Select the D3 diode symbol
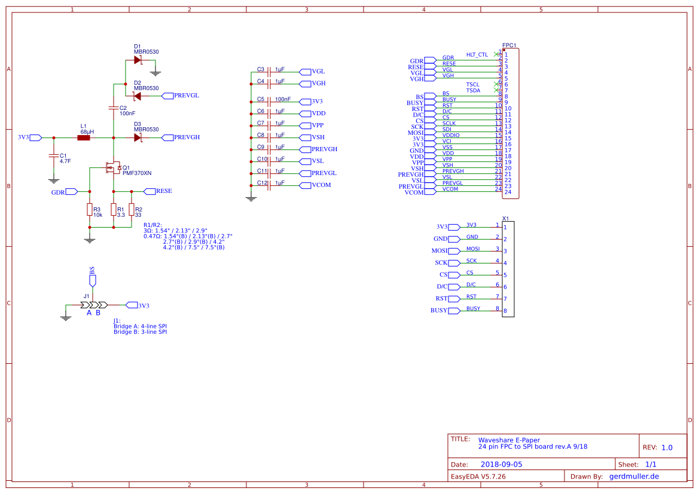 coord(138,137)
